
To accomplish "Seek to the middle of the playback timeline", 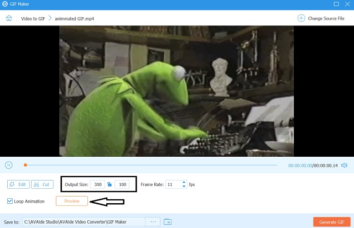I will (151, 165).
